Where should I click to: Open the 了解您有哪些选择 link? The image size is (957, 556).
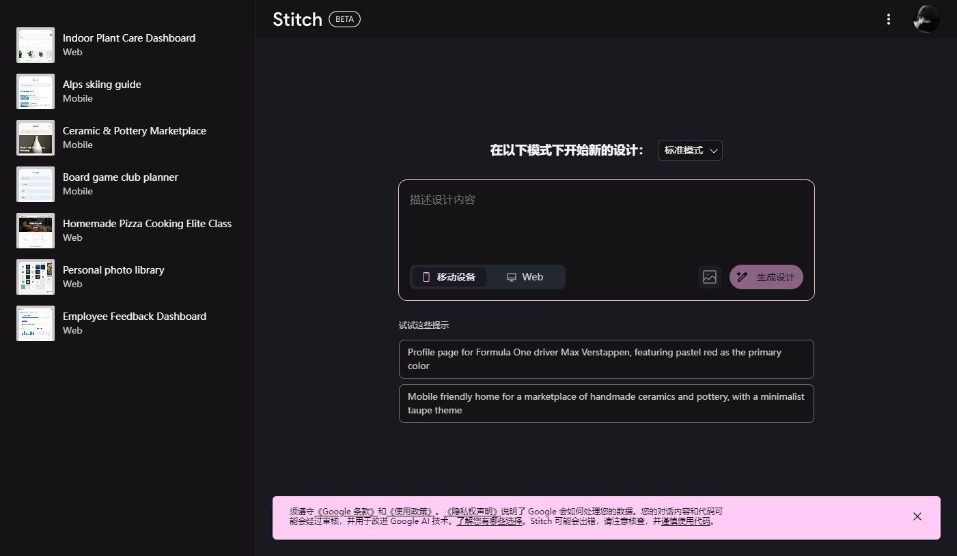pyautogui.click(x=490, y=521)
